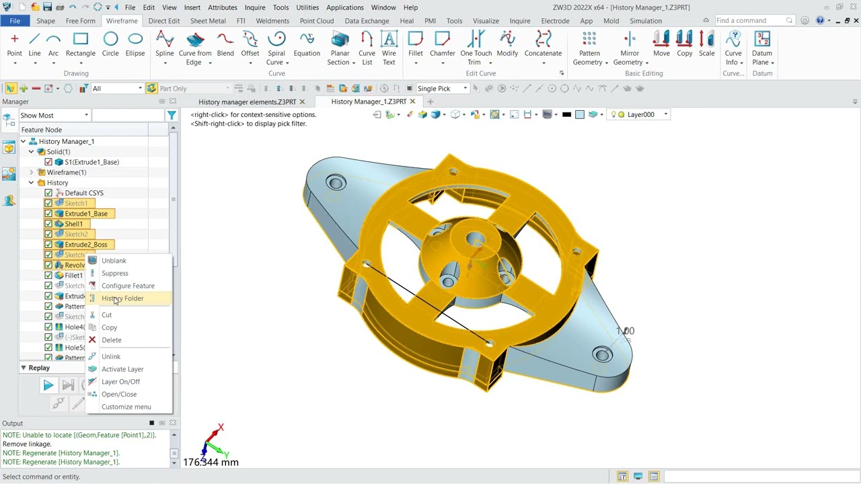Open the Planar Section tool
Image resolution: width=861 pixels, height=484 pixels.
coord(340,48)
